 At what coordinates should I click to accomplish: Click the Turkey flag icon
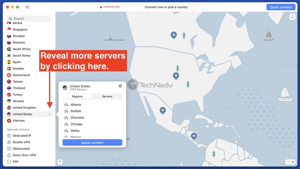[9, 95]
